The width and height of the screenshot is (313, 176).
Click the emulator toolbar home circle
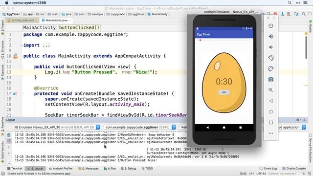(x=270, y=112)
